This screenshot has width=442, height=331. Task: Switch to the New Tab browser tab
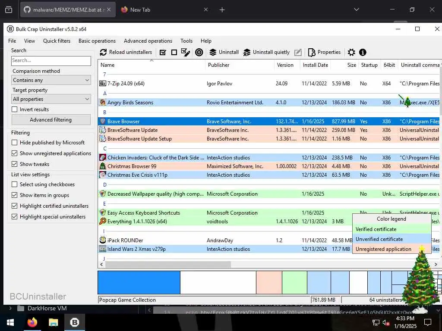[164, 9]
